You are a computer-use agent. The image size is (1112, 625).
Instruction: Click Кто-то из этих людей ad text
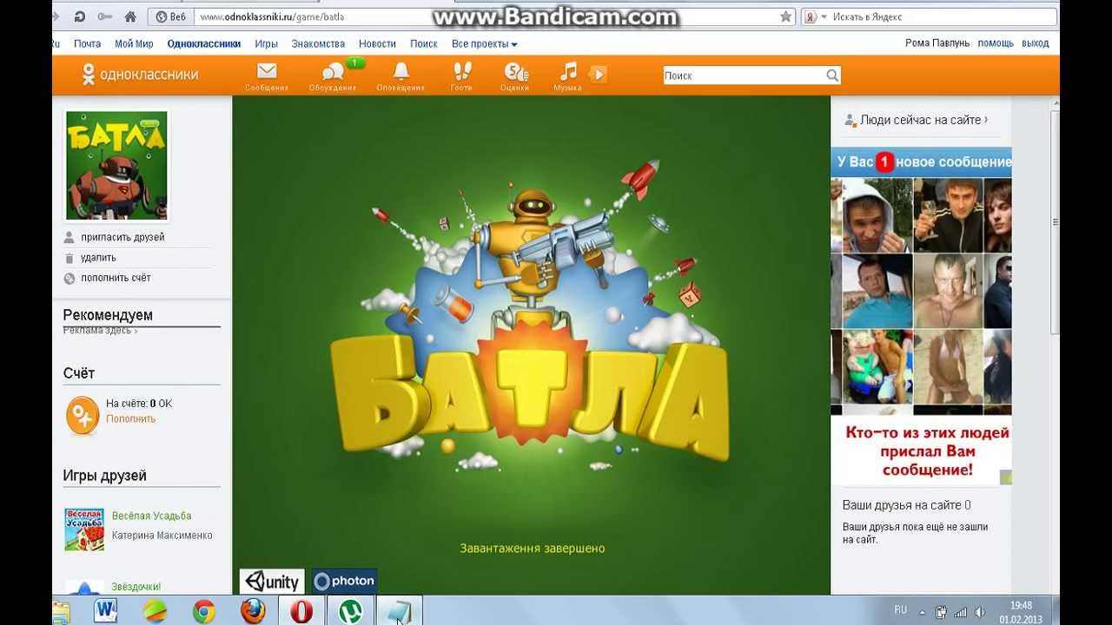[927, 451]
